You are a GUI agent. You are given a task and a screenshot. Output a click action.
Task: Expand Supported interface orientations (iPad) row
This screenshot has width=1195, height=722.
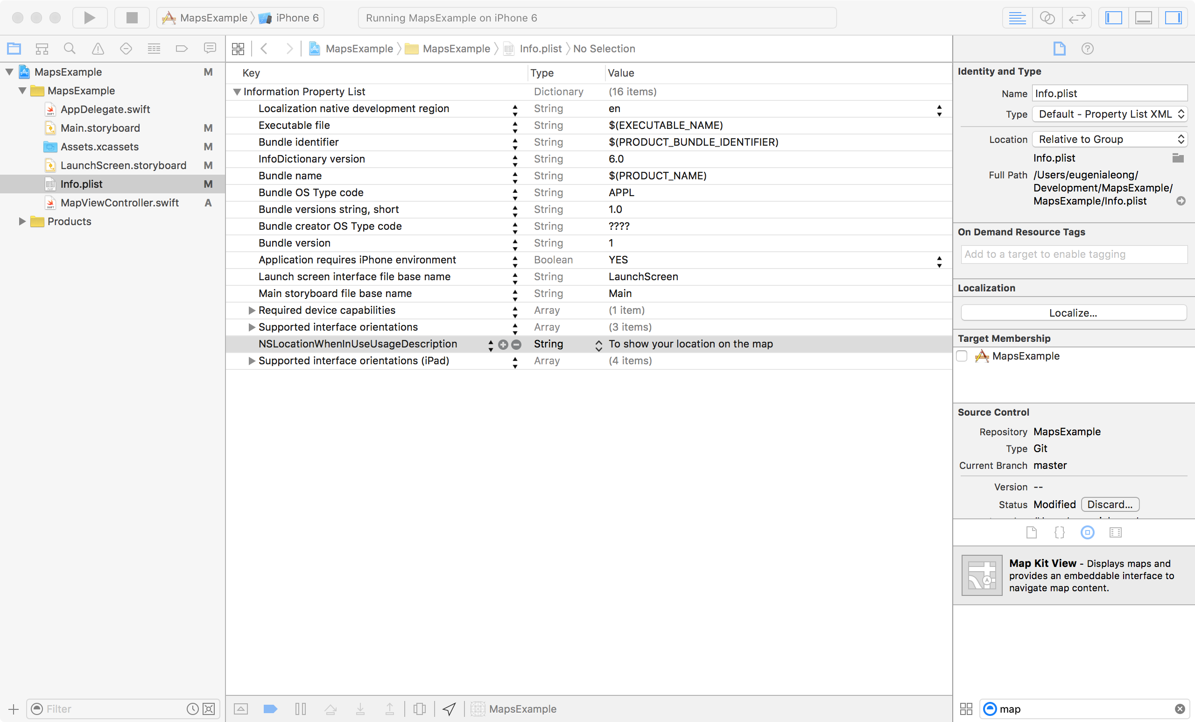(252, 361)
